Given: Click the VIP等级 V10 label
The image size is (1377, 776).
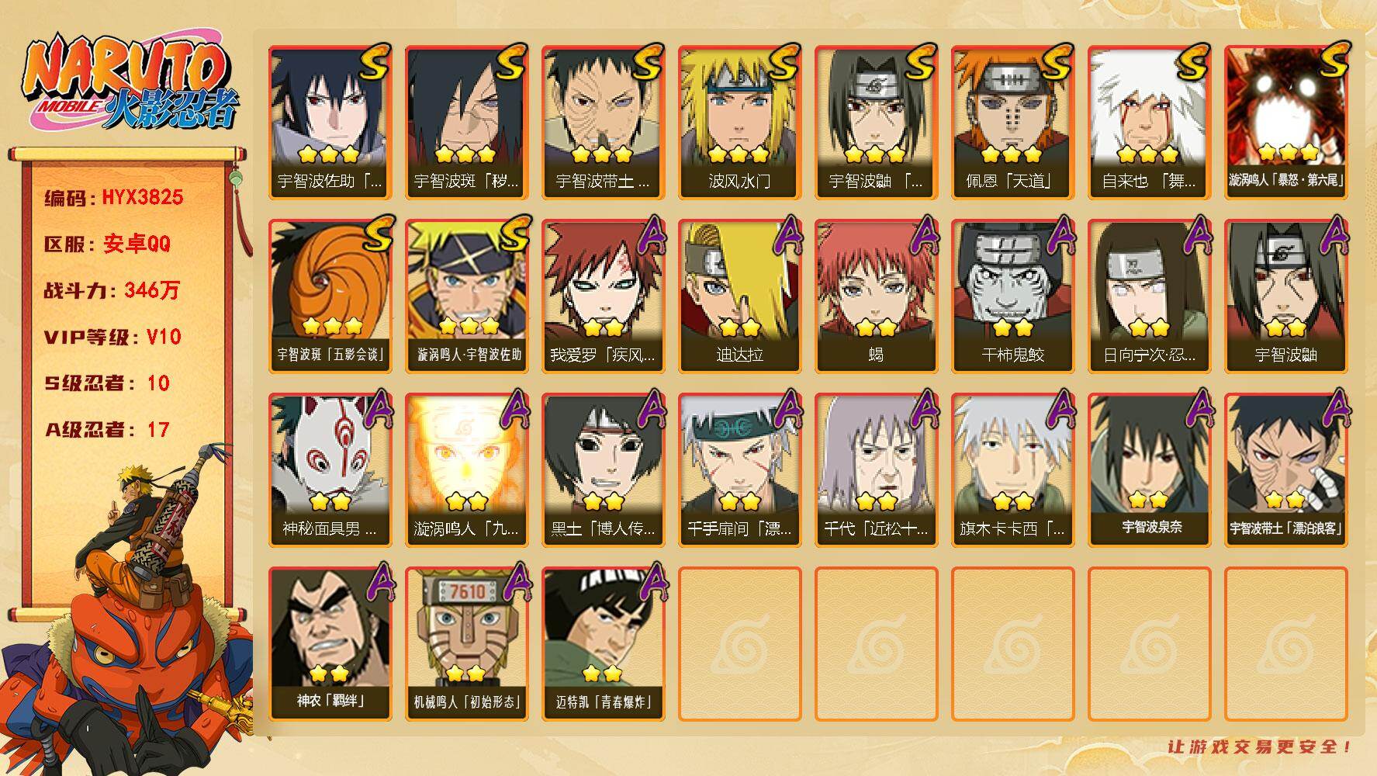Looking at the screenshot, I should 112,337.
